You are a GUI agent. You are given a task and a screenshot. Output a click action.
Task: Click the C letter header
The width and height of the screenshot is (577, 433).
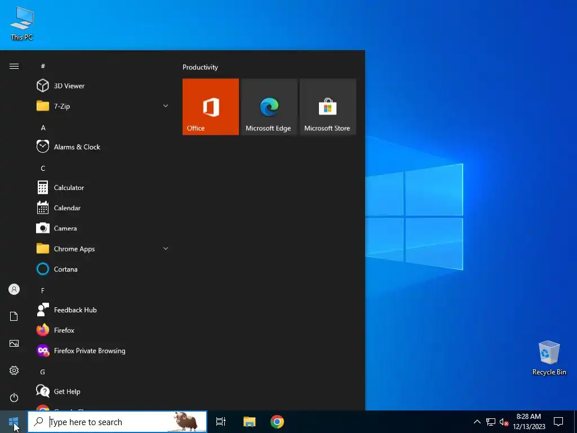(43, 168)
